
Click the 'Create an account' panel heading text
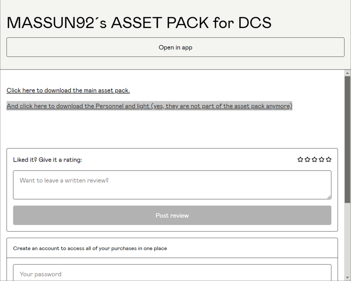(90, 248)
